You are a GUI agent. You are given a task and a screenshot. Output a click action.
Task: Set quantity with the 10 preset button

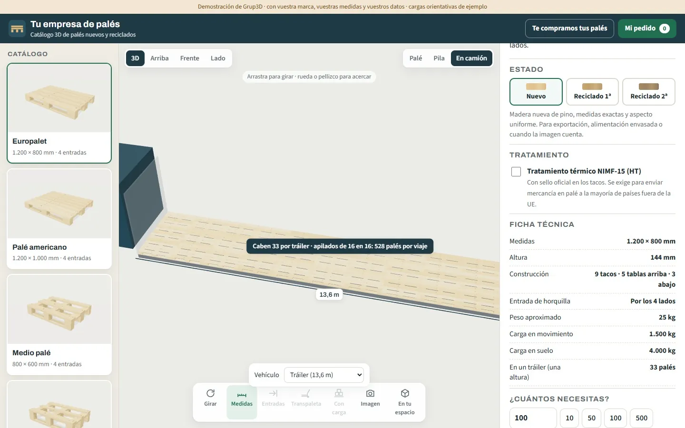pyautogui.click(x=569, y=418)
